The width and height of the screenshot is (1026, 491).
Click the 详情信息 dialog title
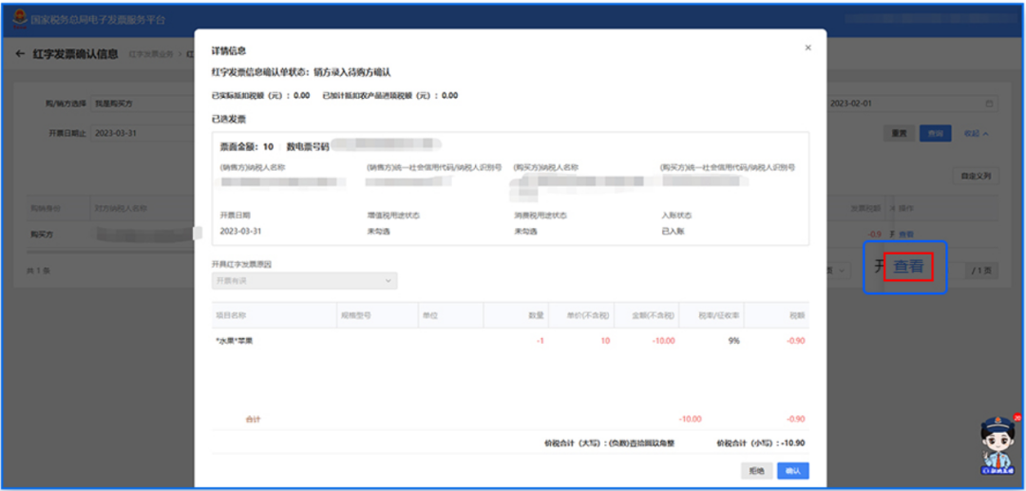[x=228, y=50]
